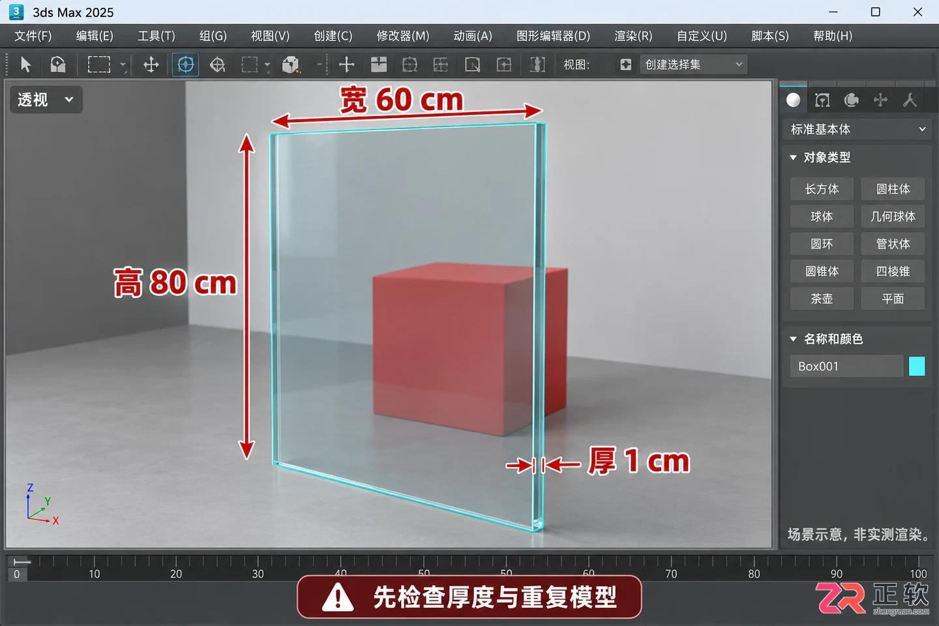
Task: Click the XYZ axis gizmo in viewport
Action: pos(42,505)
